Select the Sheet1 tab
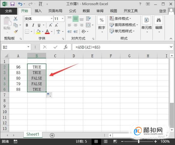175x145 pixels. pyautogui.click(x=33, y=134)
